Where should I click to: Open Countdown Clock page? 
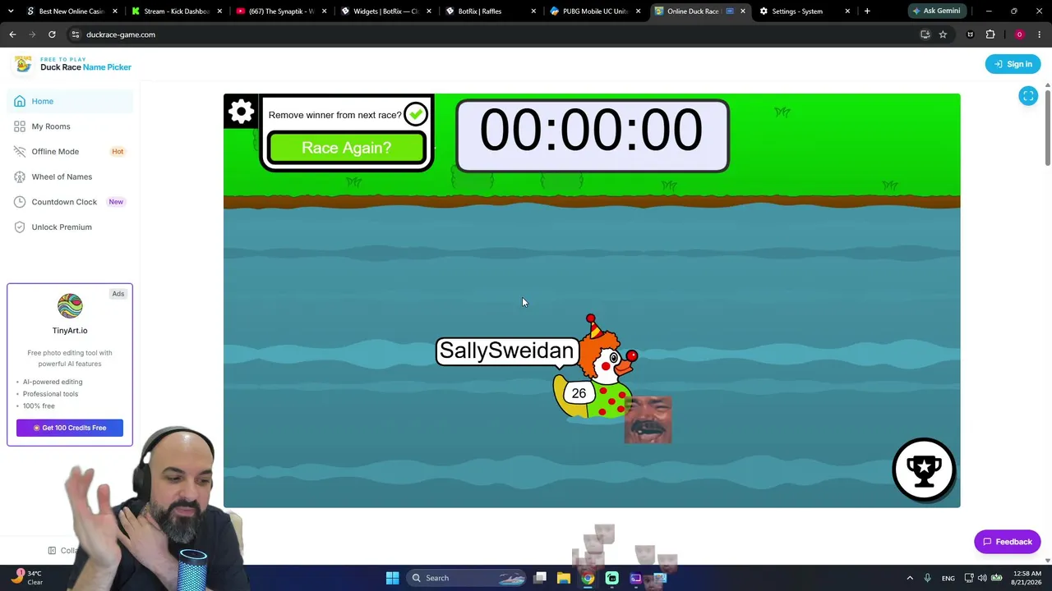point(70,202)
